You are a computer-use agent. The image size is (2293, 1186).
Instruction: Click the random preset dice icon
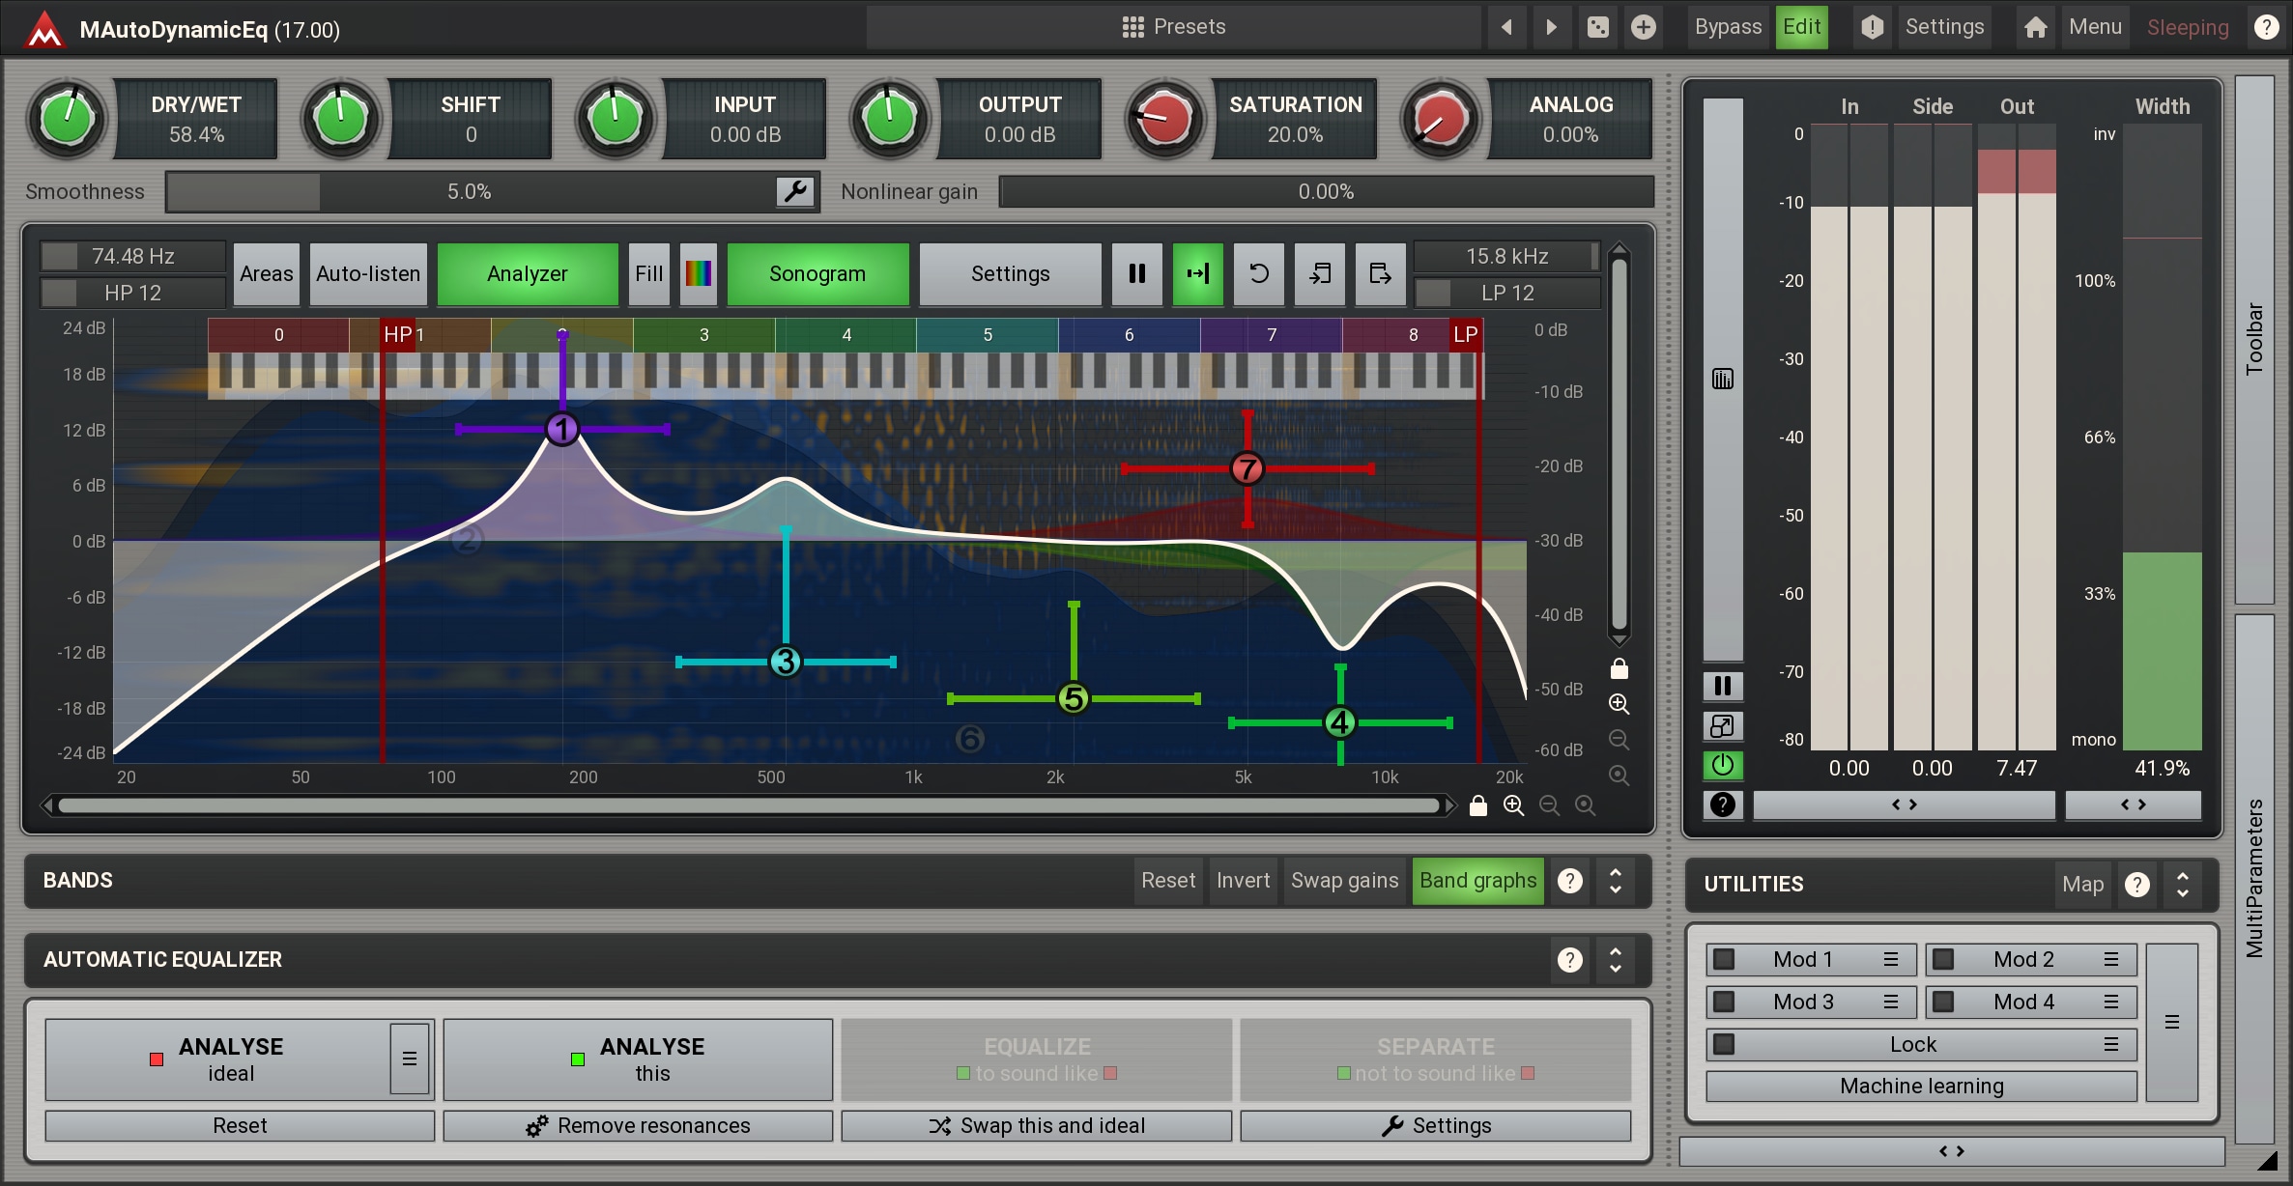point(1597,27)
